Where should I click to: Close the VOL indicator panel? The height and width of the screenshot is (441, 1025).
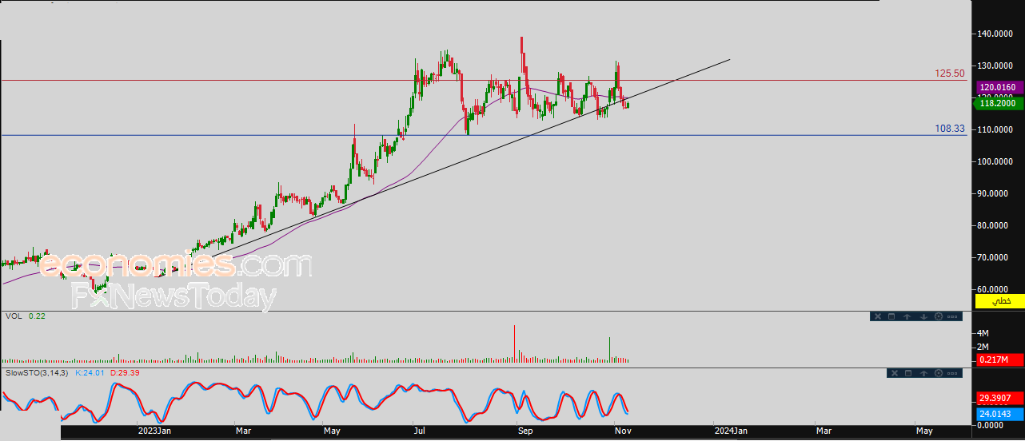[877, 316]
